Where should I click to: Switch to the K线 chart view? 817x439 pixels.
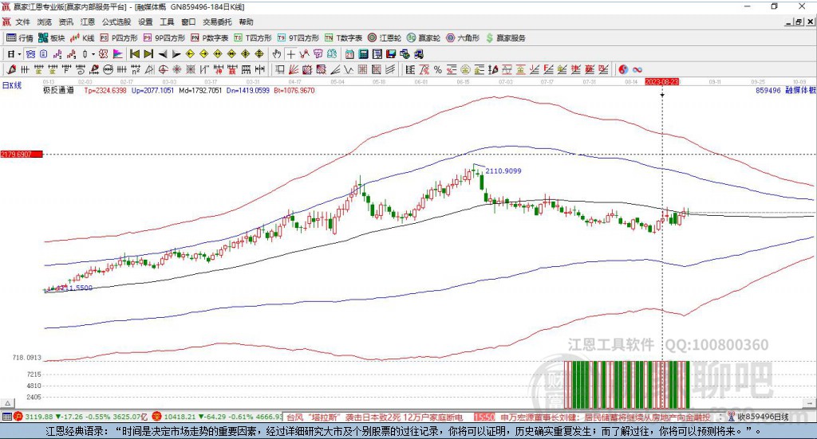(x=82, y=38)
